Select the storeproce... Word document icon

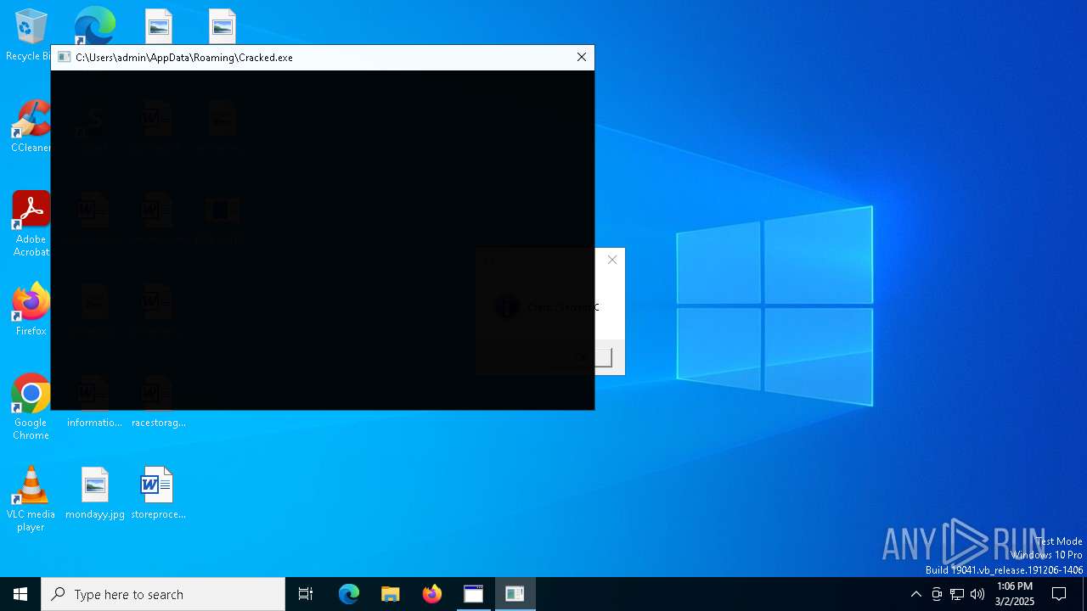pyautogui.click(x=158, y=493)
